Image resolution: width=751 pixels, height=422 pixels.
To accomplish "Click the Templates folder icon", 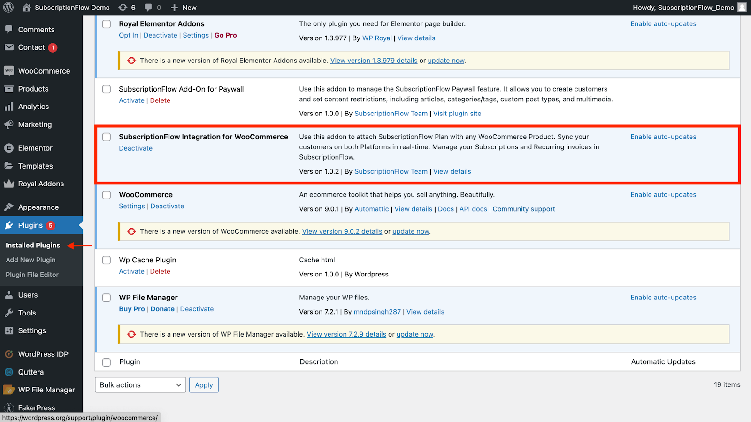I will click(x=9, y=166).
